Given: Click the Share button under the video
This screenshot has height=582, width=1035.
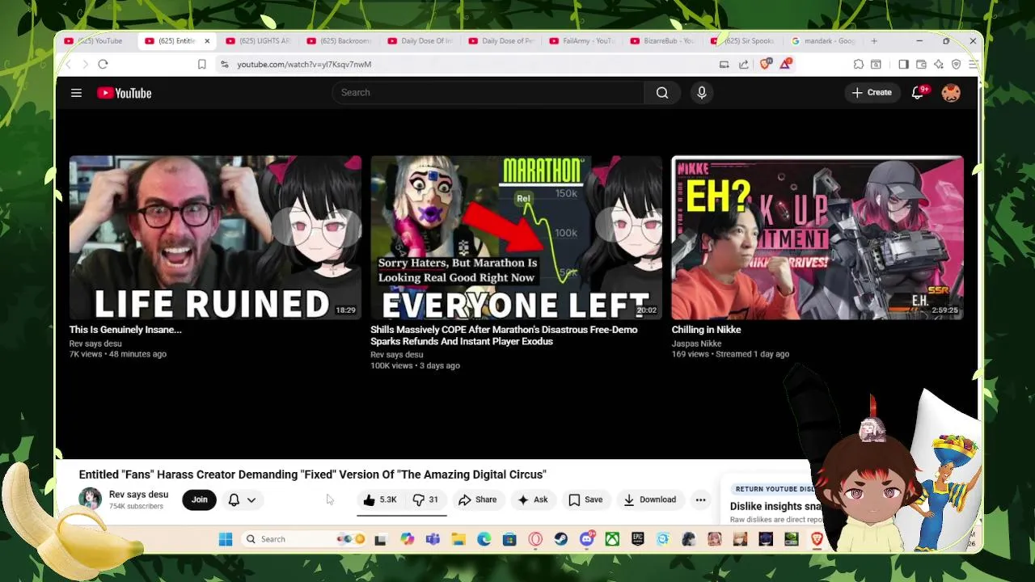Looking at the screenshot, I should [478, 500].
